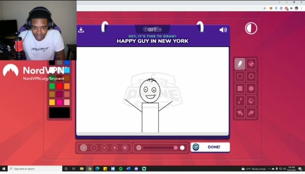Select the third brush size

pos(104,148)
